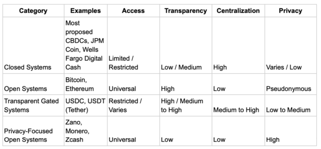
Task: Select the Restricted / Varies access cell
Action: coord(133,105)
